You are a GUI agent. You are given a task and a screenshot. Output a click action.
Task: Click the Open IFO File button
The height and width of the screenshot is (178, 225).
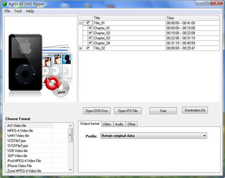click(x=128, y=111)
